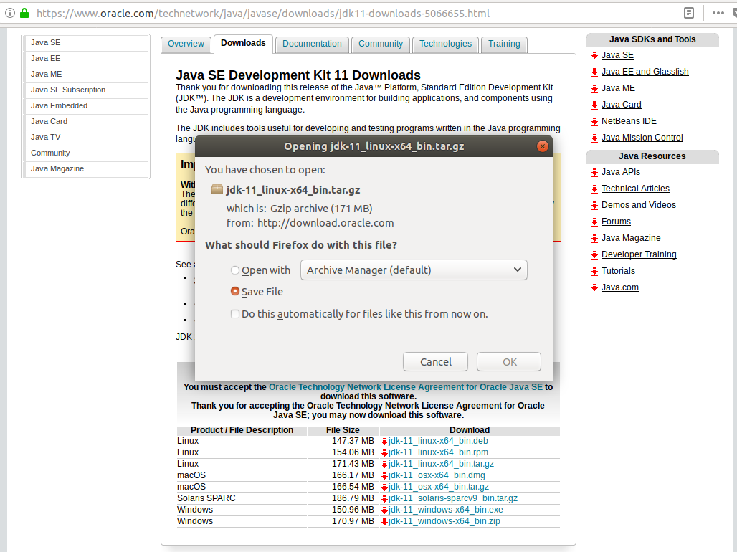Image resolution: width=737 pixels, height=552 pixels.
Task: Click the browser address bar URL
Action: pyautogui.click(x=263, y=13)
